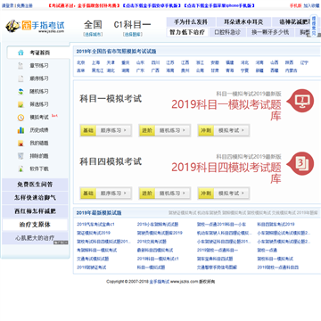Click the 请登录 login link
Image resolution: width=321 pixels, height=321 pixels.
tap(7, 5)
